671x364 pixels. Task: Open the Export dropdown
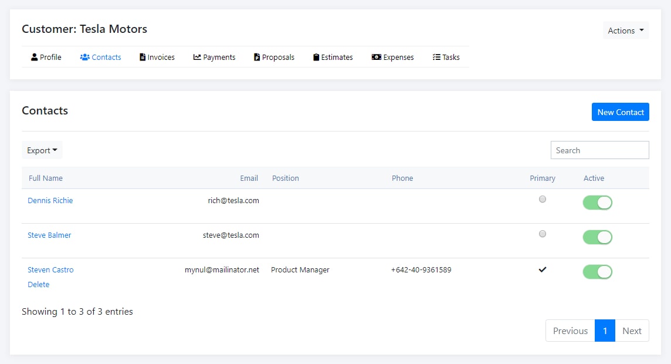point(42,150)
